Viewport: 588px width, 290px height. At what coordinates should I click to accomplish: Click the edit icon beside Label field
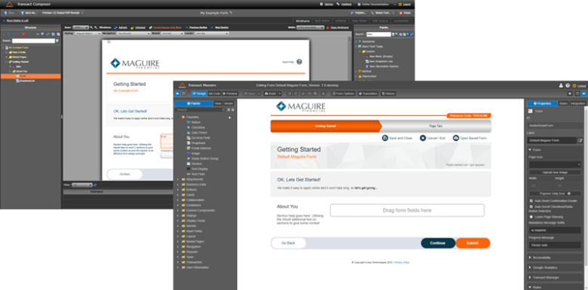coord(580,141)
